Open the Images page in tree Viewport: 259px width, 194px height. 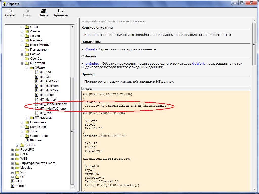[21, 186]
